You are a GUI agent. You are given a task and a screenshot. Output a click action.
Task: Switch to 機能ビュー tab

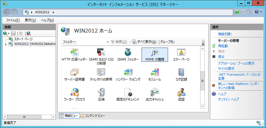click(69, 116)
